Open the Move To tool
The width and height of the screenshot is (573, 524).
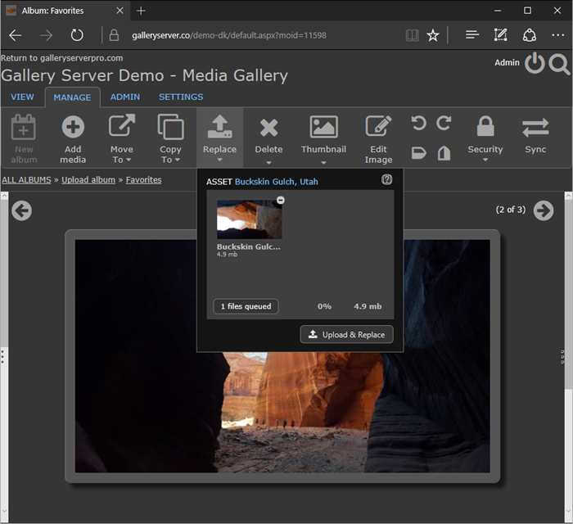coord(122,139)
